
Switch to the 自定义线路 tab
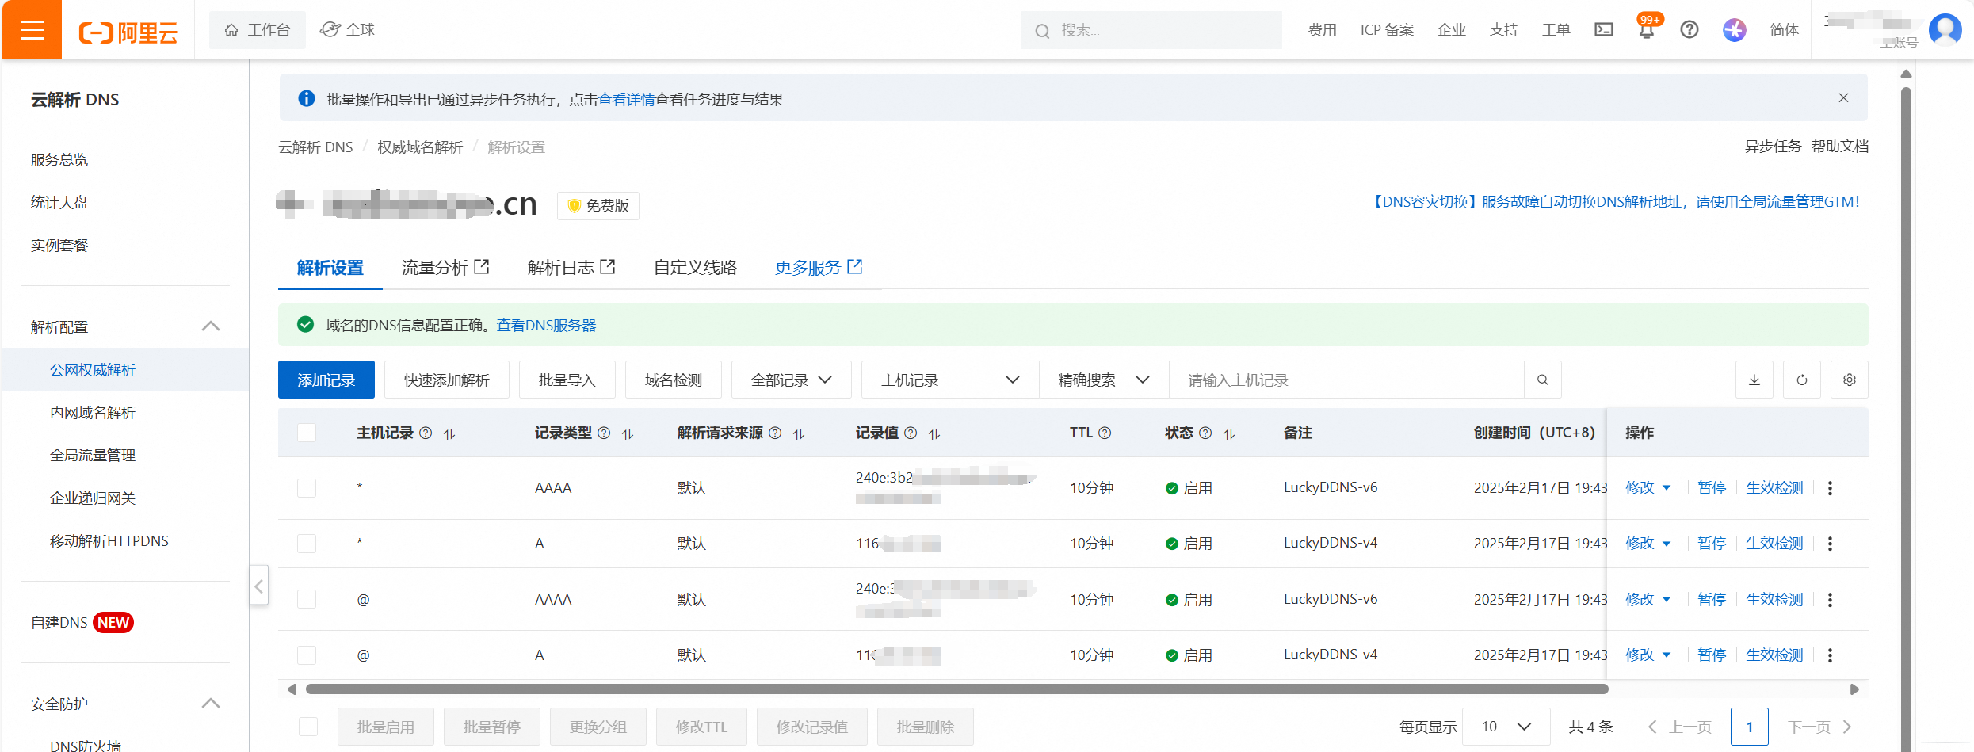pos(695,267)
